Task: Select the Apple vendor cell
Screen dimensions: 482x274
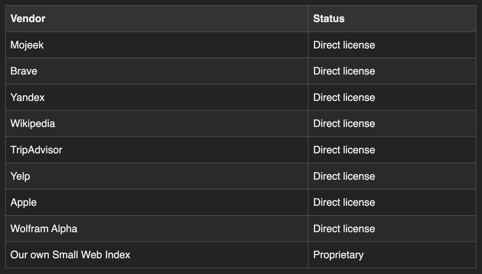Action: tap(157, 202)
